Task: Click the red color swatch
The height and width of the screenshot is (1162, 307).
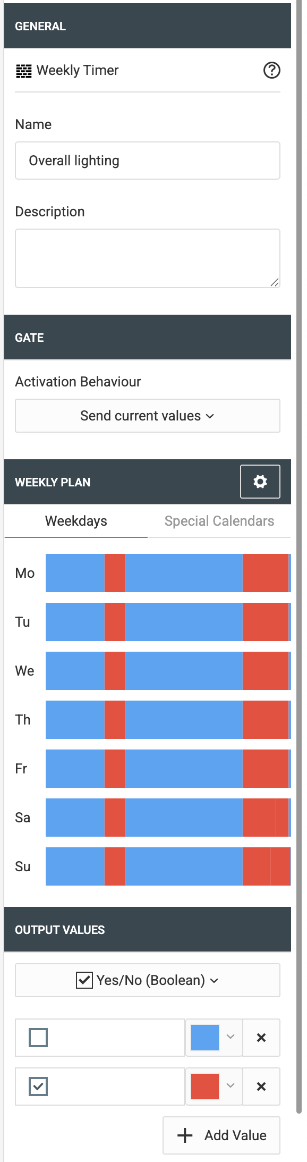Action: tap(205, 1086)
